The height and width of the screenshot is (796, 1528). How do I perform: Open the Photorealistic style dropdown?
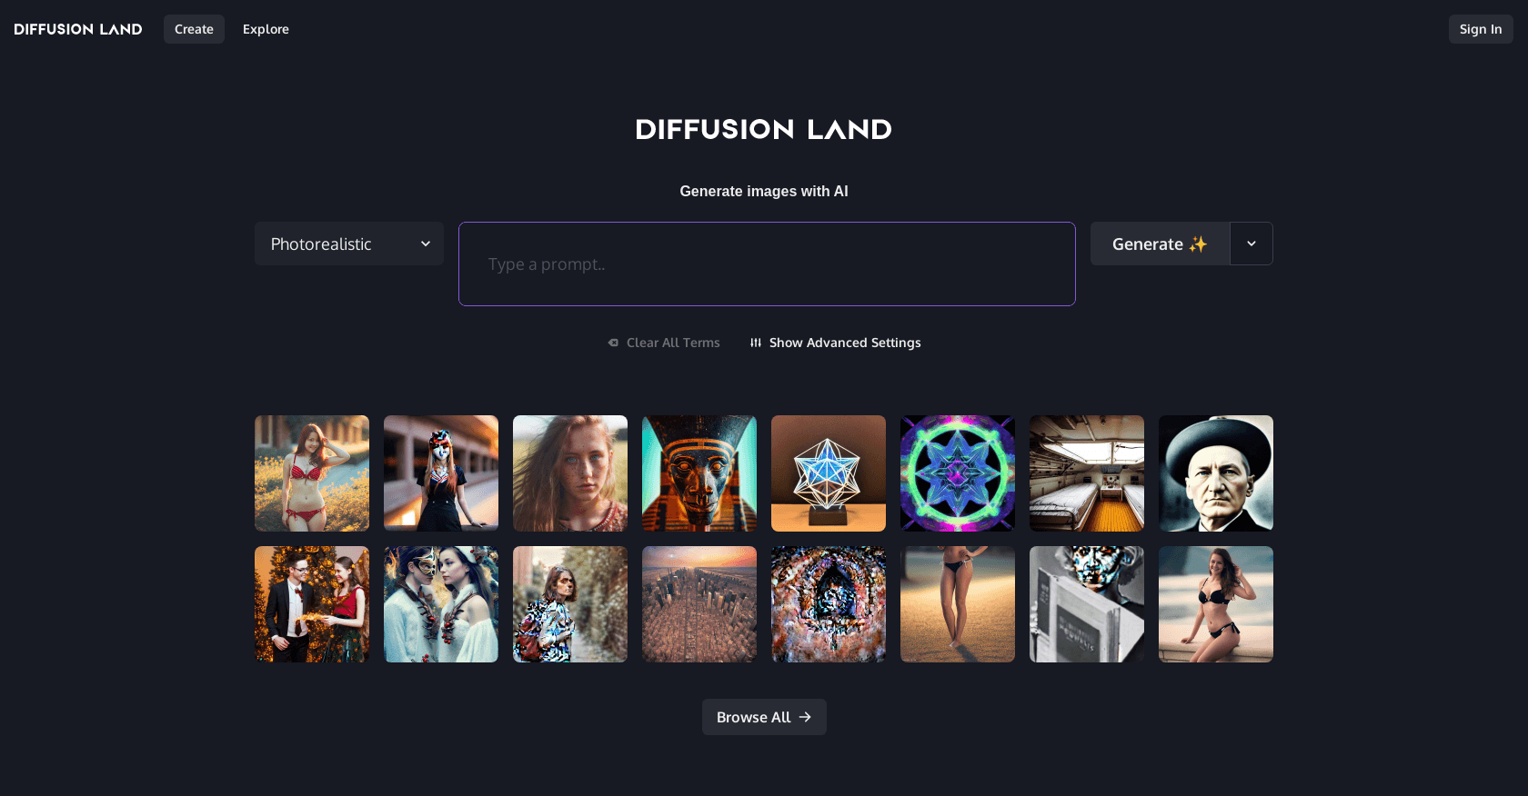[x=349, y=244]
